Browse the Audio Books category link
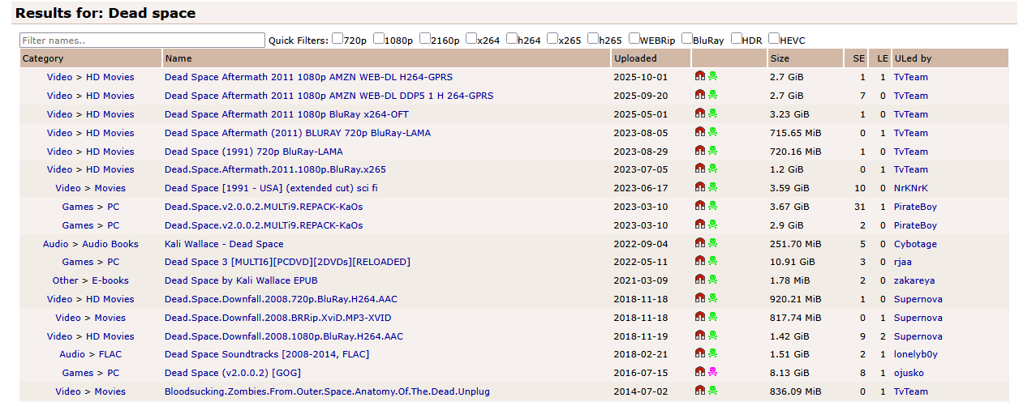 click(x=110, y=244)
